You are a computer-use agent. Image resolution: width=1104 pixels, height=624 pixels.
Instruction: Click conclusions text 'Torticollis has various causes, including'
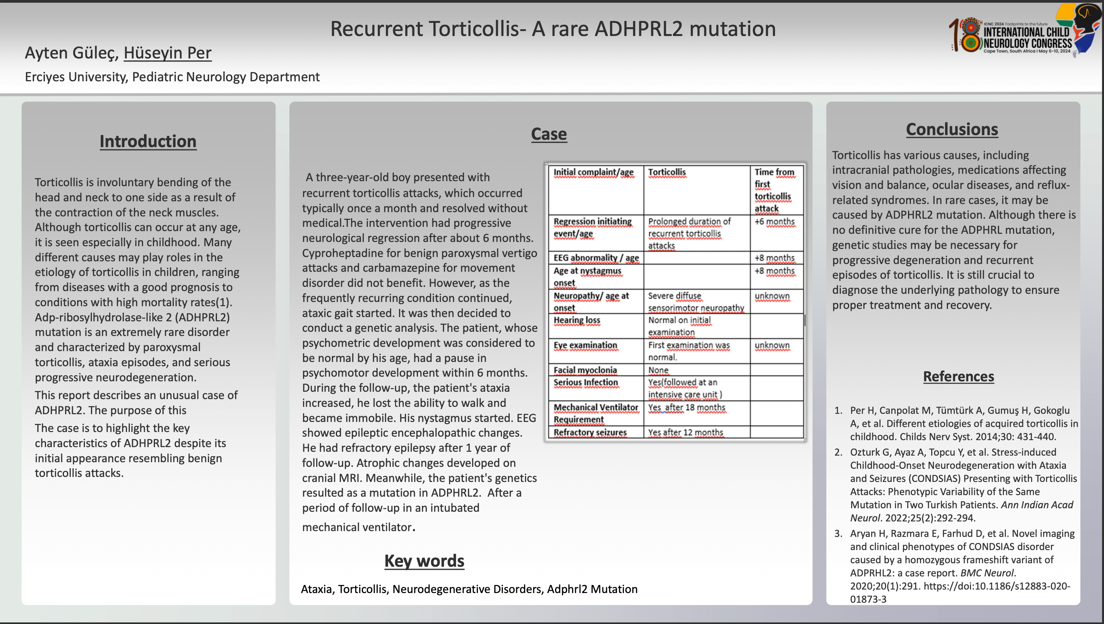click(930, 155)
